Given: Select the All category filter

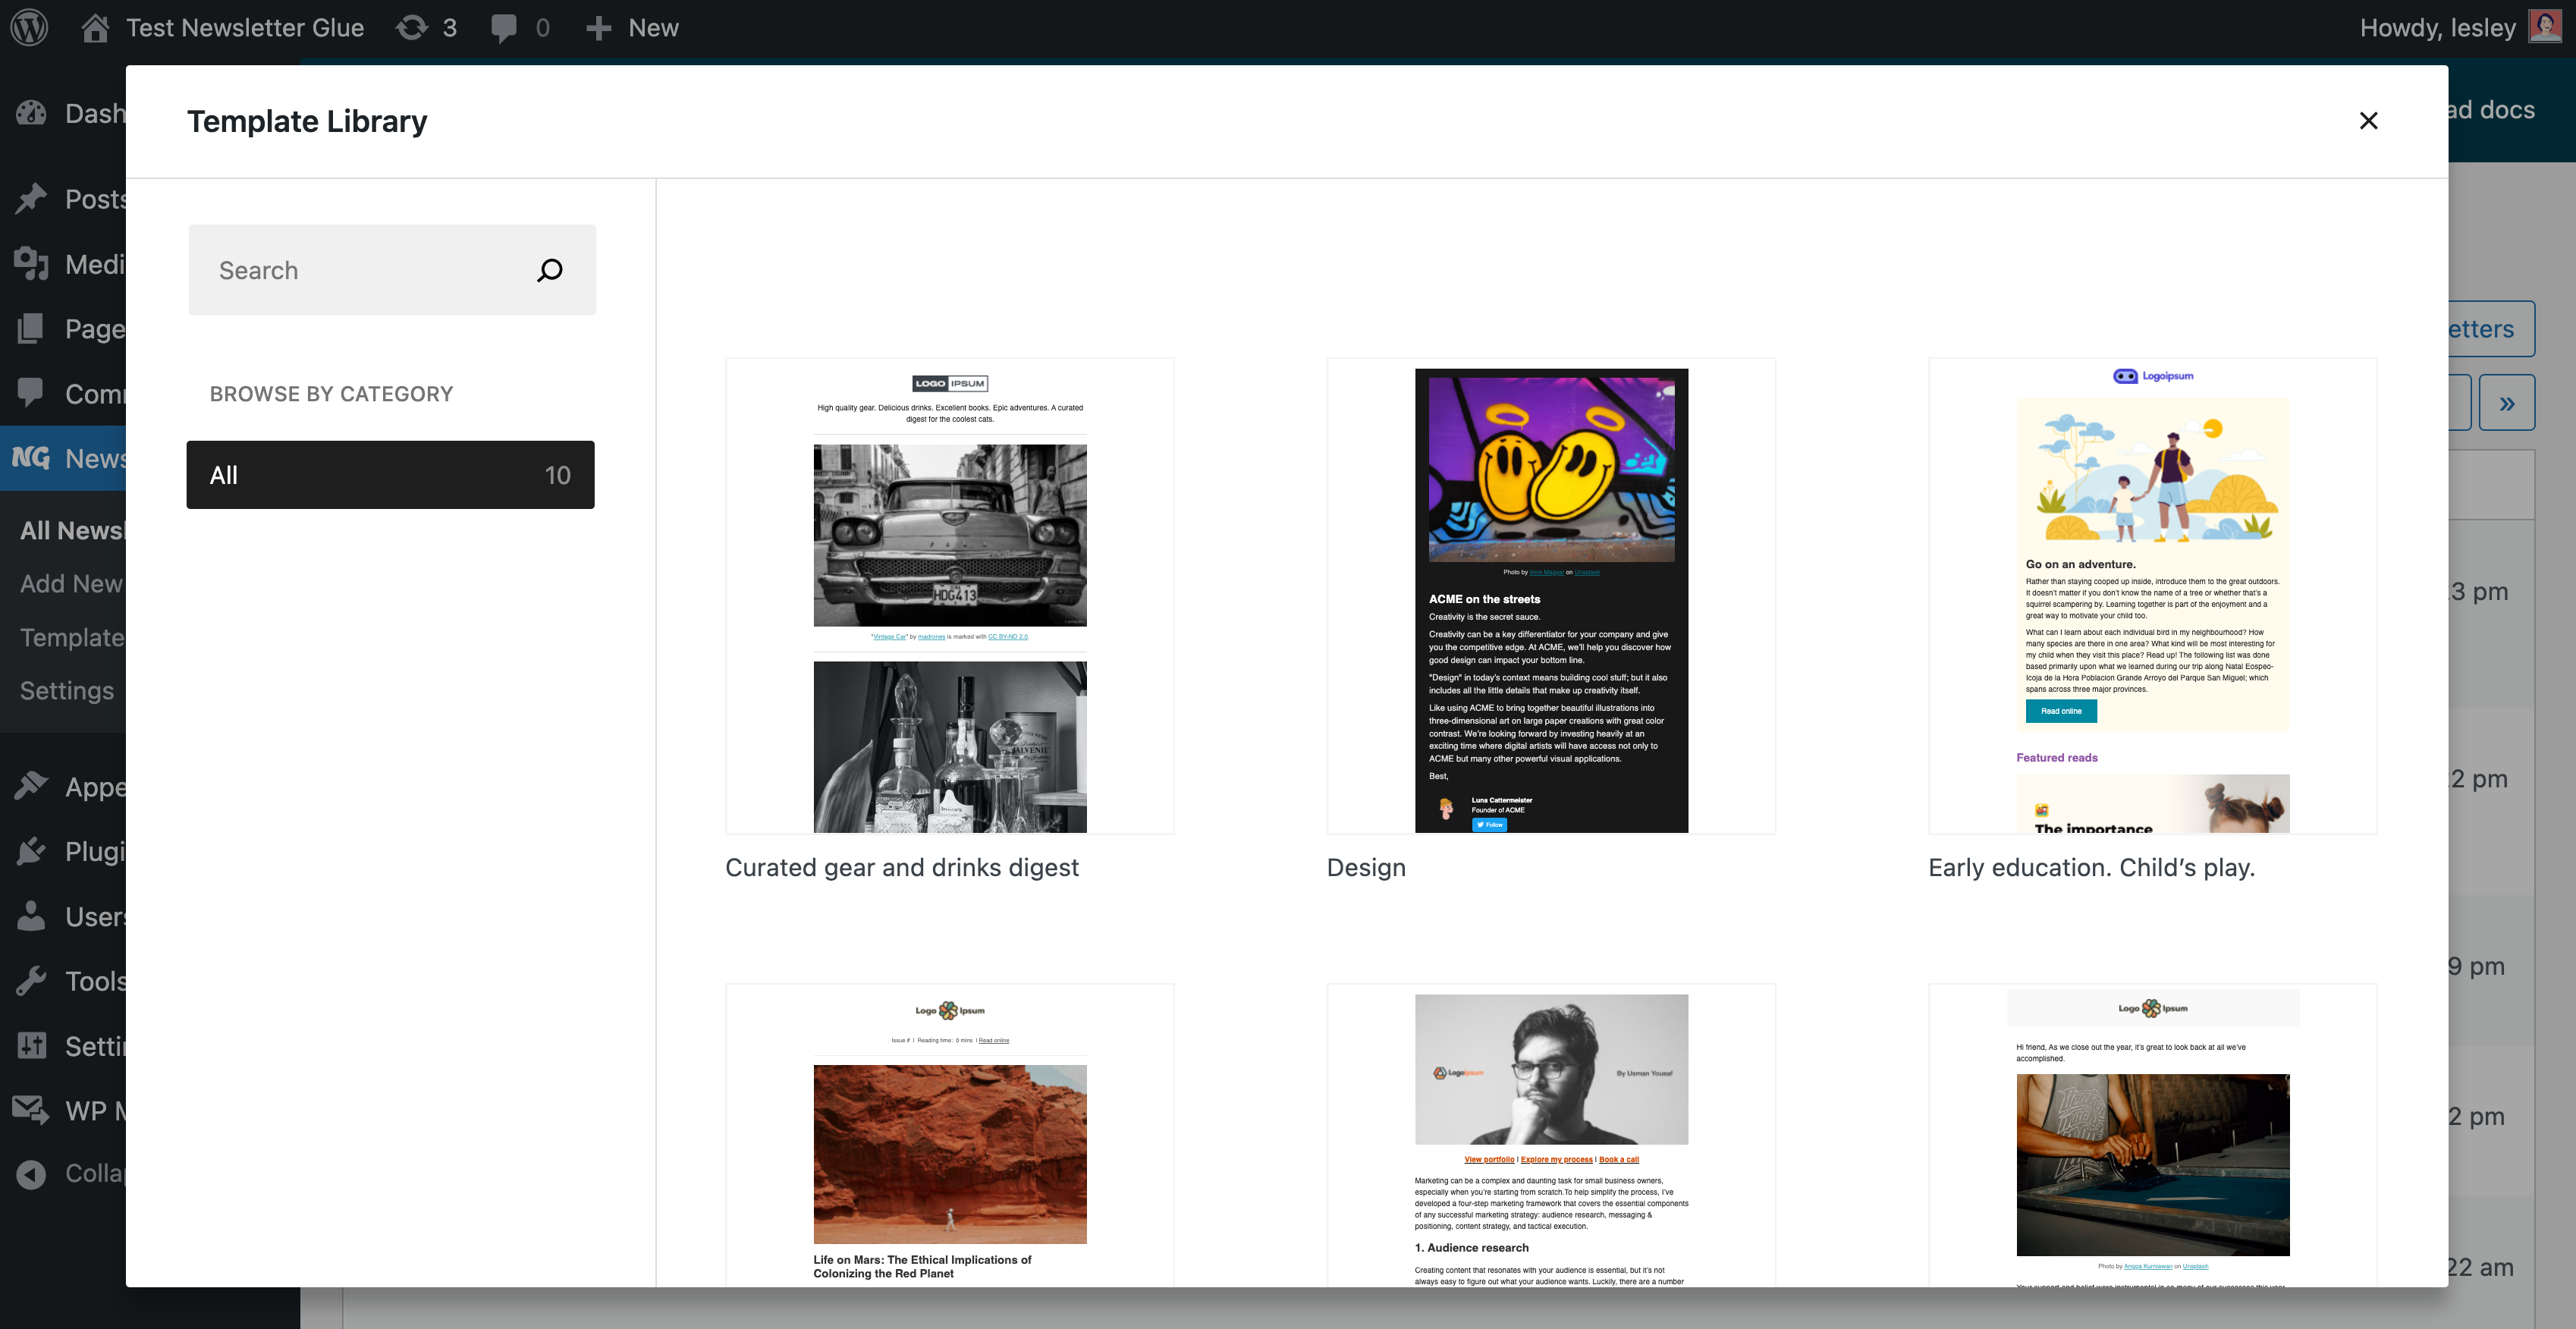Looking at the screenshot, I should point(390,475).
